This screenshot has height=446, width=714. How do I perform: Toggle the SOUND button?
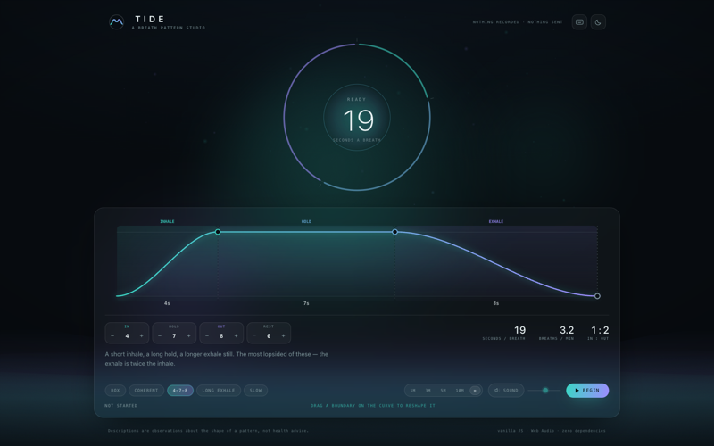[x=506, y=391]
